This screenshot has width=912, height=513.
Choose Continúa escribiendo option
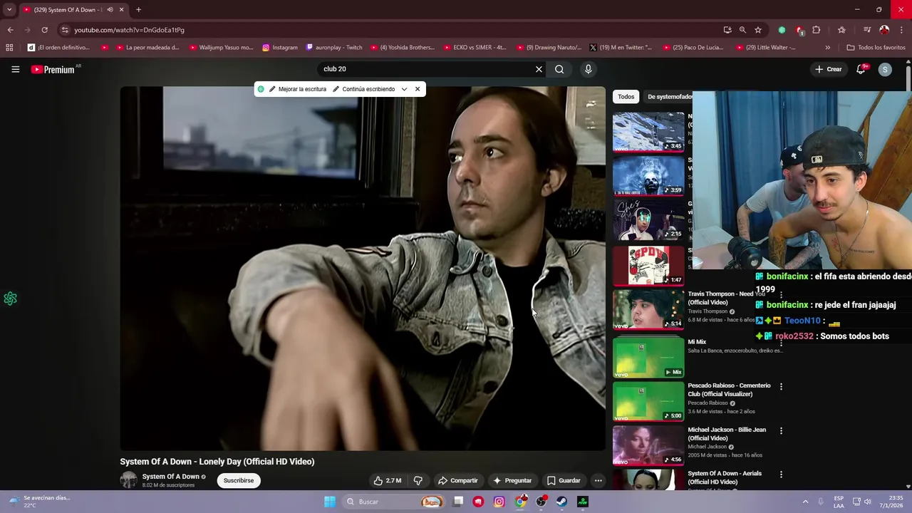tap(363, 89)
